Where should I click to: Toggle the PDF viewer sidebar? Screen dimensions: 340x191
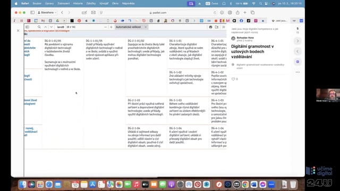[27, 27]
